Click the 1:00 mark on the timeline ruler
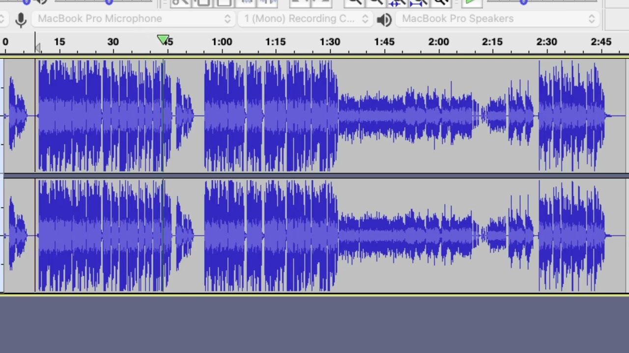Image resolution: width=629 pixels, height=353 pixels. click(x=222, y=42)
